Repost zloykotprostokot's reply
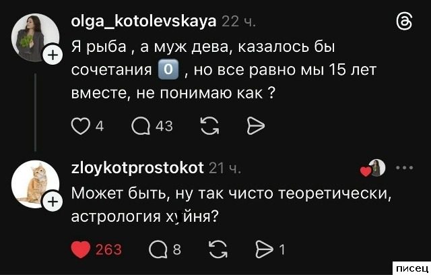 point(218,249)
